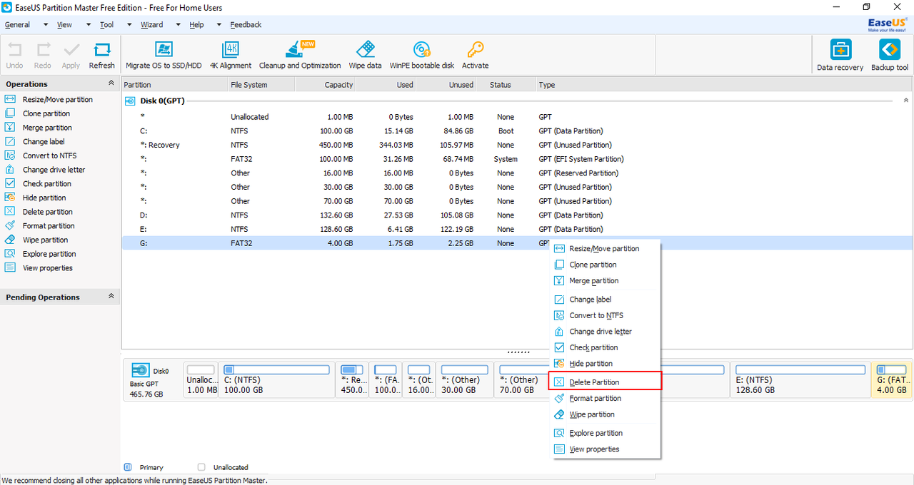Open the Help menu
Image resolution: width=914 pixels, height=485 pixels.
click(x=196, y=24)
